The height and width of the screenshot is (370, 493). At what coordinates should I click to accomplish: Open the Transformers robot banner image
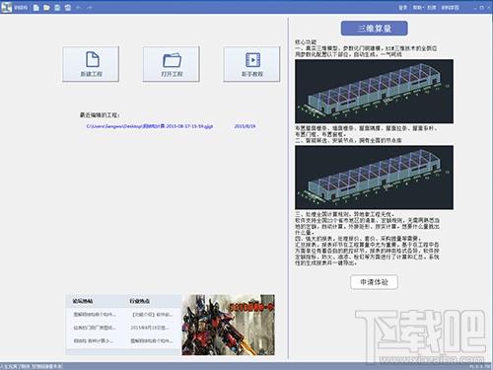[x=229, y=325]
